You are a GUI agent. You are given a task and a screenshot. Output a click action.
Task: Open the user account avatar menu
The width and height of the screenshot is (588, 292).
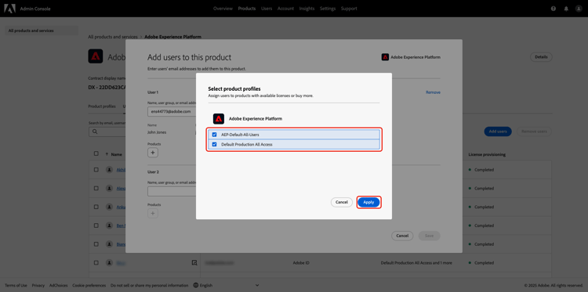pyautogui.click(x=579, y=9)
